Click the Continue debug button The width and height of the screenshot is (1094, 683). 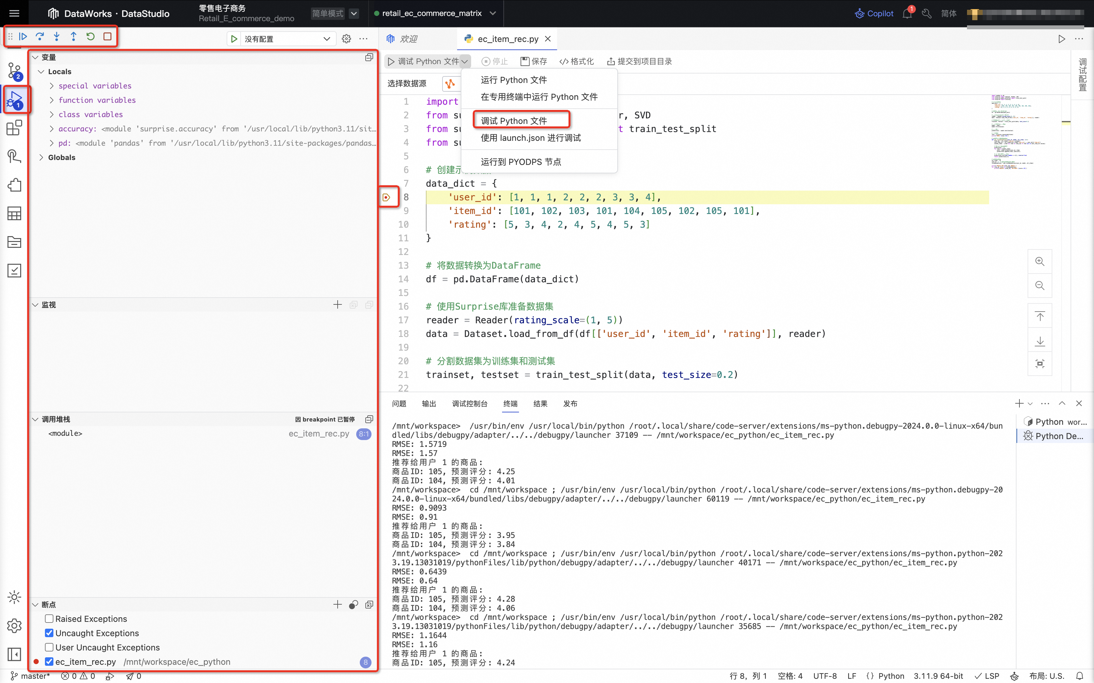(x=22, y=36)
